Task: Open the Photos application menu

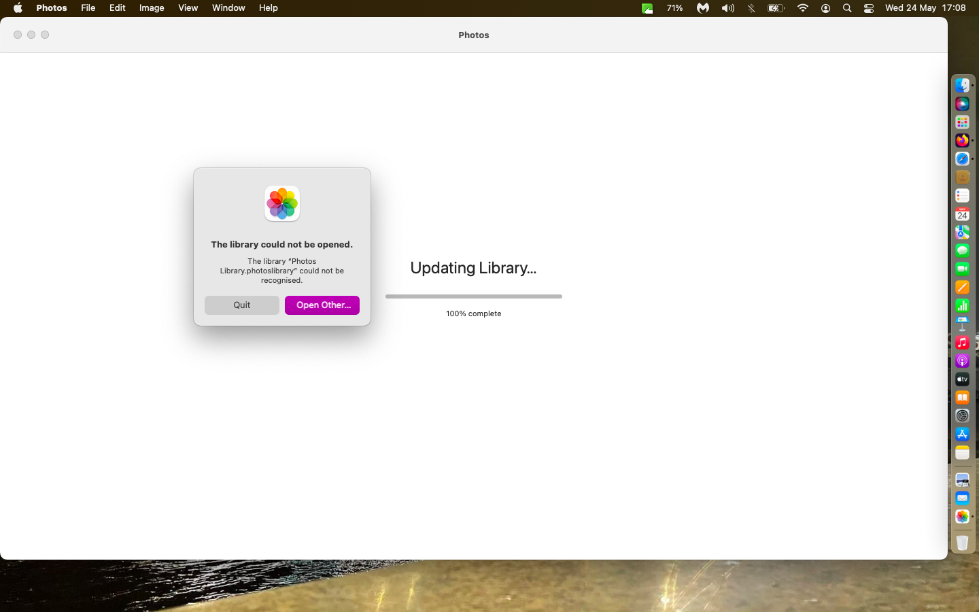Action: (x=52, y=8)
